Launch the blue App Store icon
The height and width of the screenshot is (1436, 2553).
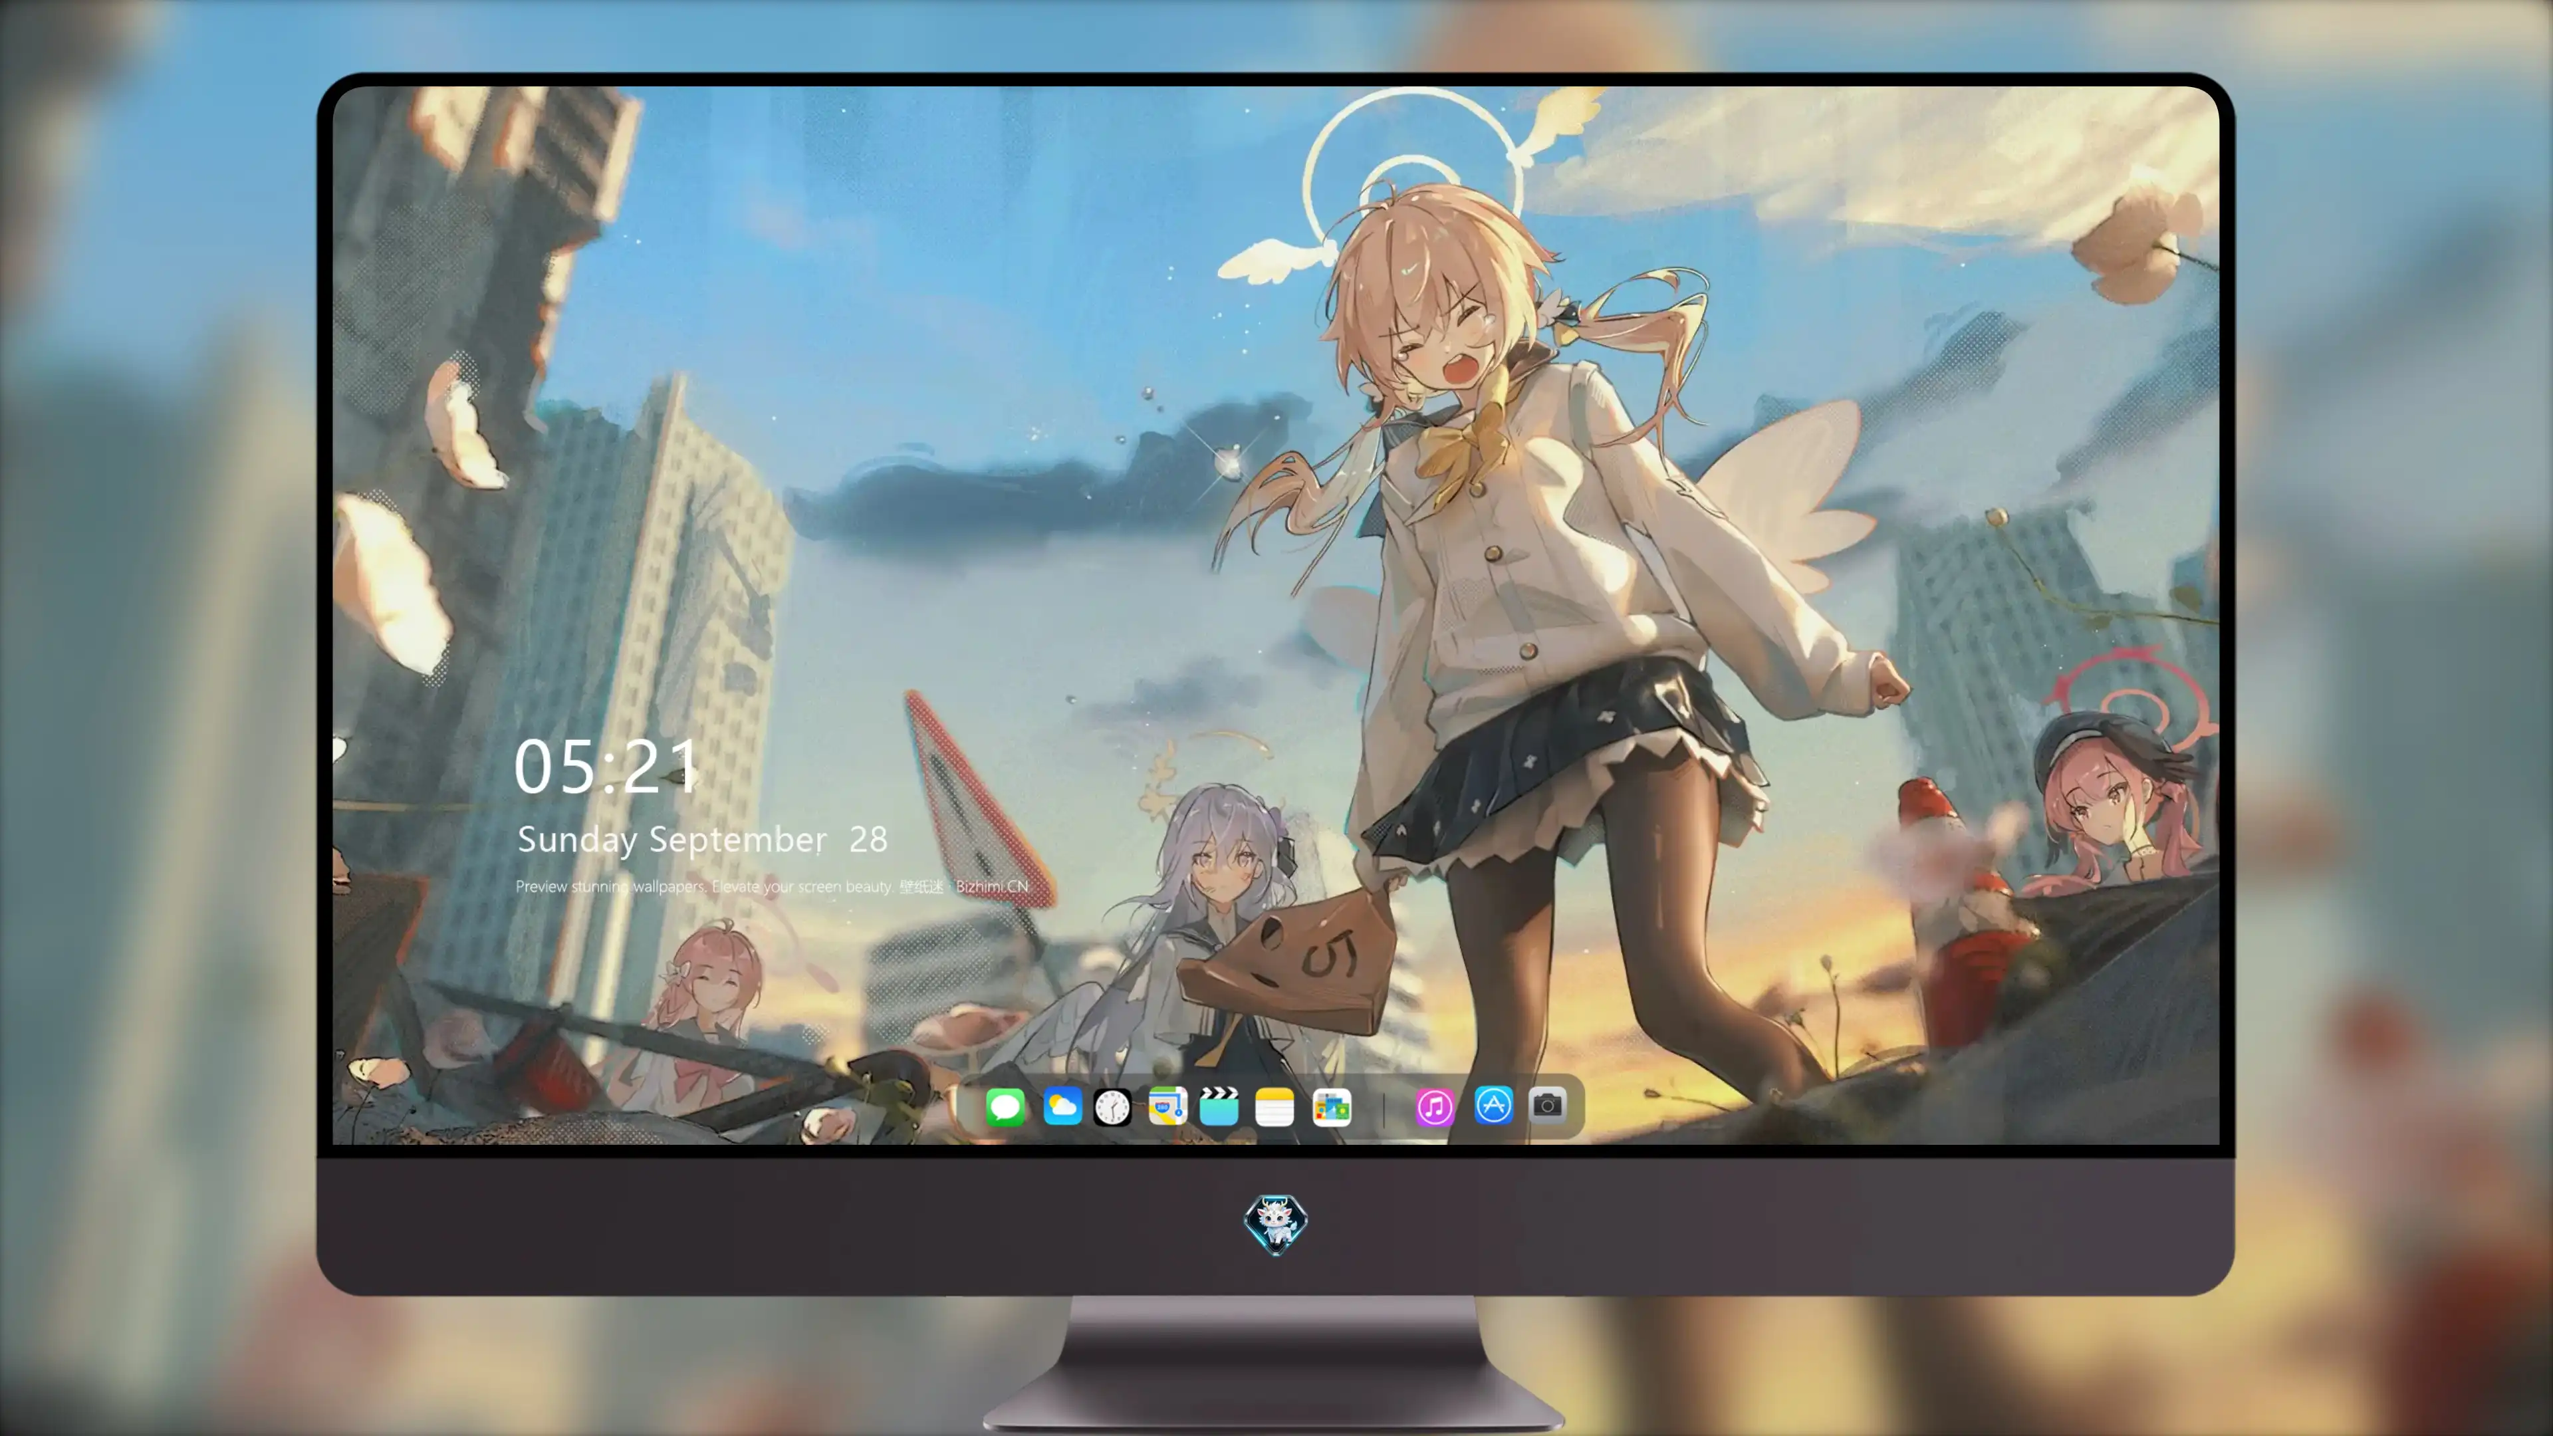click(1493, 1105)
